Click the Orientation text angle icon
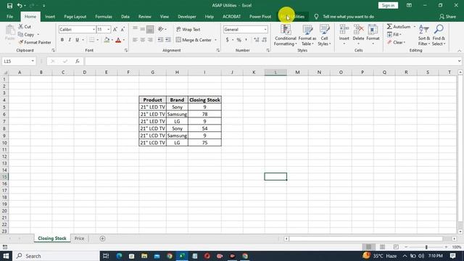Viewport: 464px width, 261px height. (x=161, y=29)
